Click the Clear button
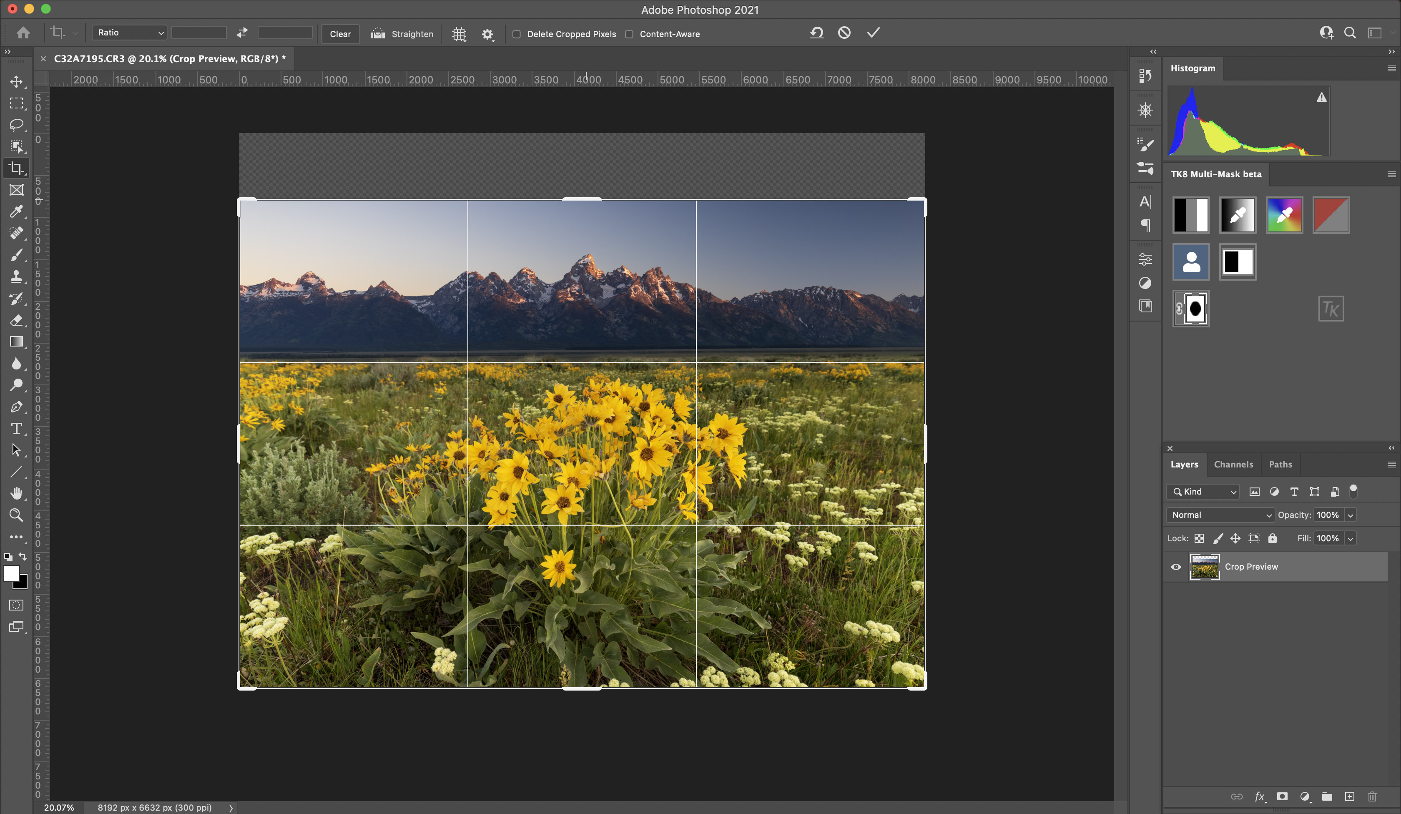The image size is (1401, 814). pyautogui.click(x=340, y=34)
